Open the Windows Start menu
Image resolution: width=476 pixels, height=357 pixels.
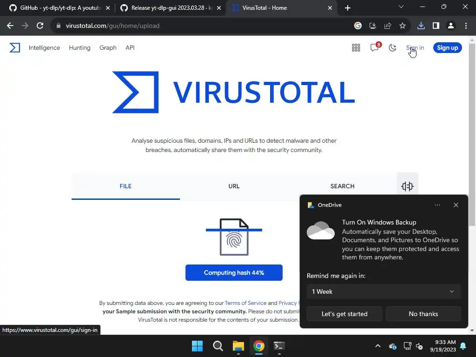[197, 346]
